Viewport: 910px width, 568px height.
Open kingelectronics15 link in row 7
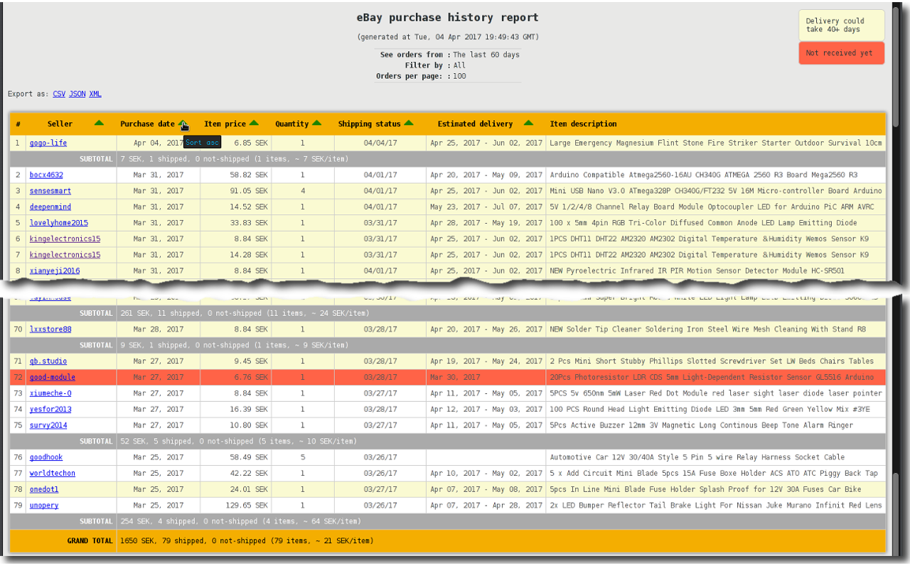[x=65, y=255]
